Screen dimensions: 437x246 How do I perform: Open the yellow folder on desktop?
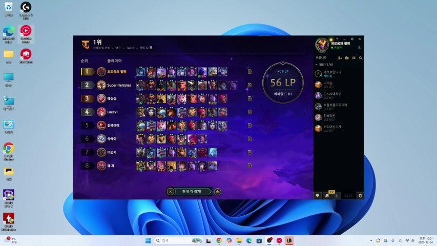[x=9, y=56]
